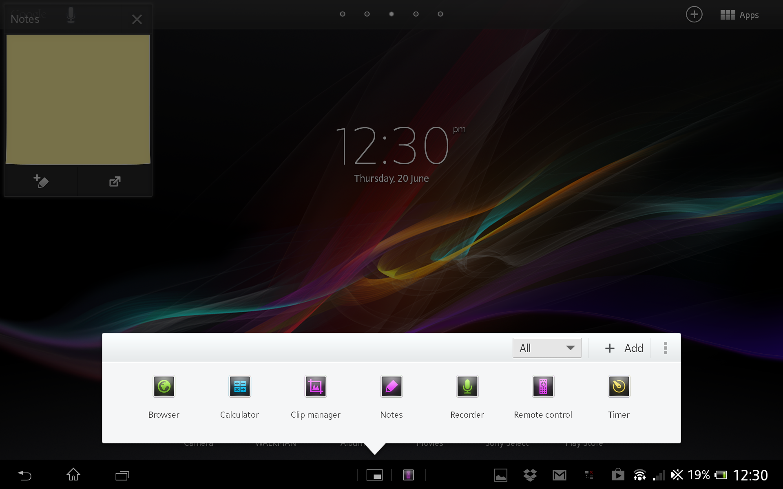Tap the large 12:30 clock widget

(x=391, y=145)
